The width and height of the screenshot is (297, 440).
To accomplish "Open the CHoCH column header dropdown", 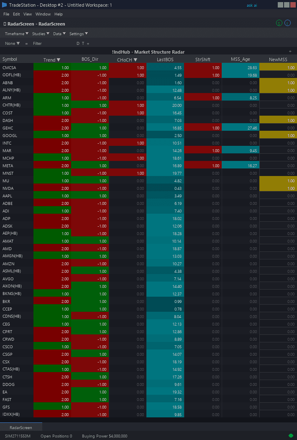I will point(129,59).
